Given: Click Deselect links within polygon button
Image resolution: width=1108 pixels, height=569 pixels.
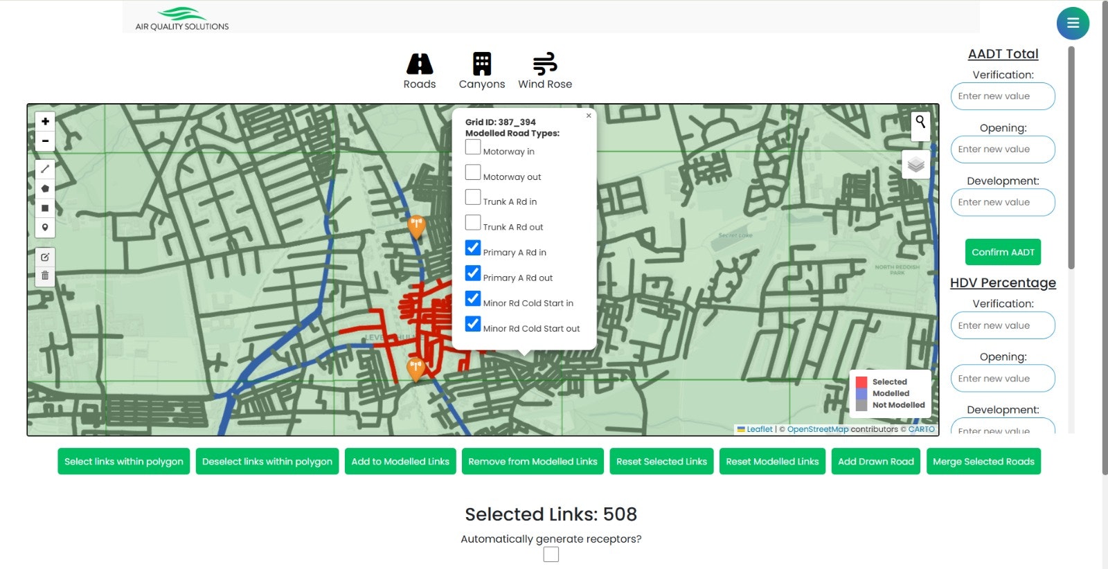Looking at the screenshot, I should pyautogui.click(x=267, y=462).
